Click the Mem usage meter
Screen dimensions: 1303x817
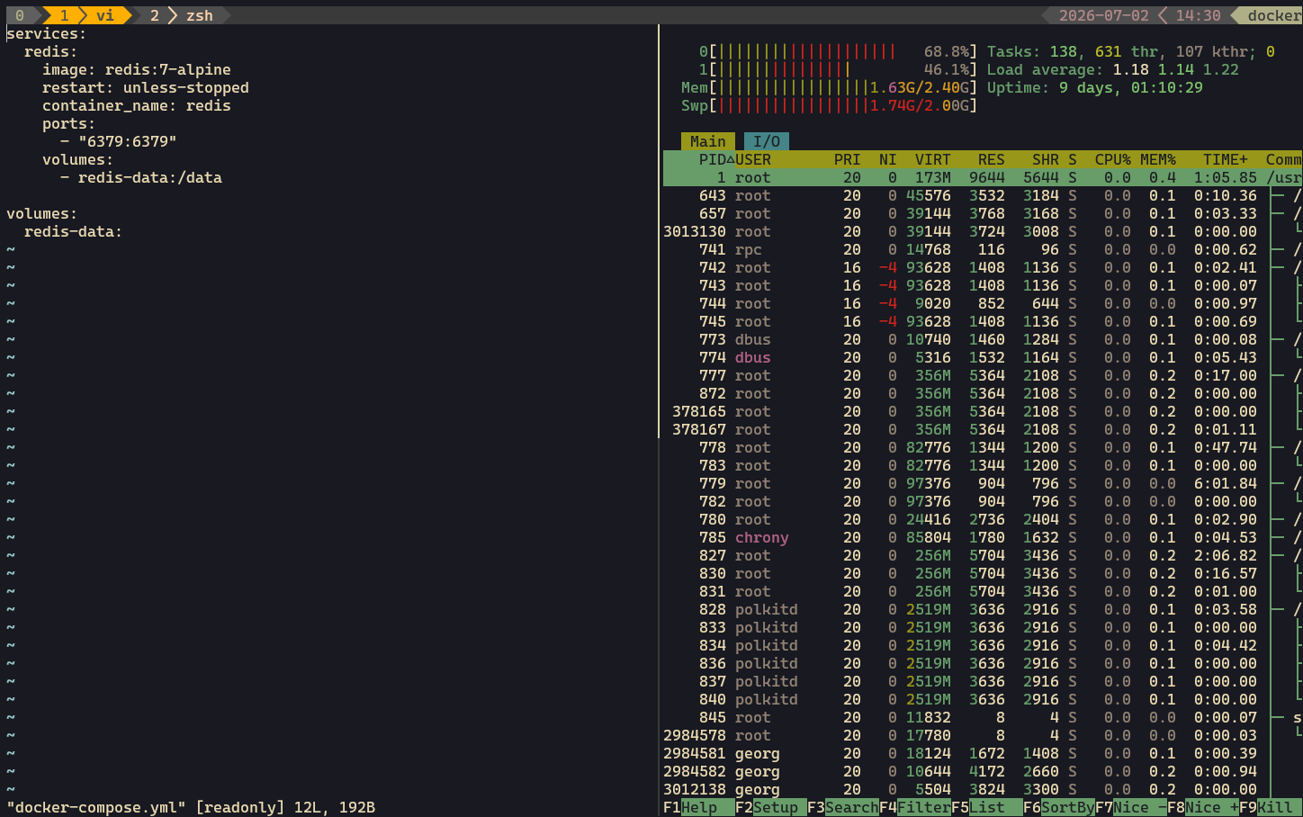pyautogui.click(x=830, y=87)
